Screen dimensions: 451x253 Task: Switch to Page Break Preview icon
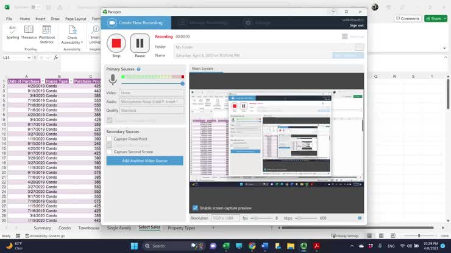click(x=393, y=236)
